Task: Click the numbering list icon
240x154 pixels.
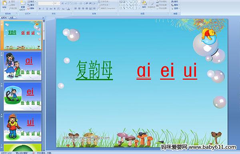Action: pos(81,3)
